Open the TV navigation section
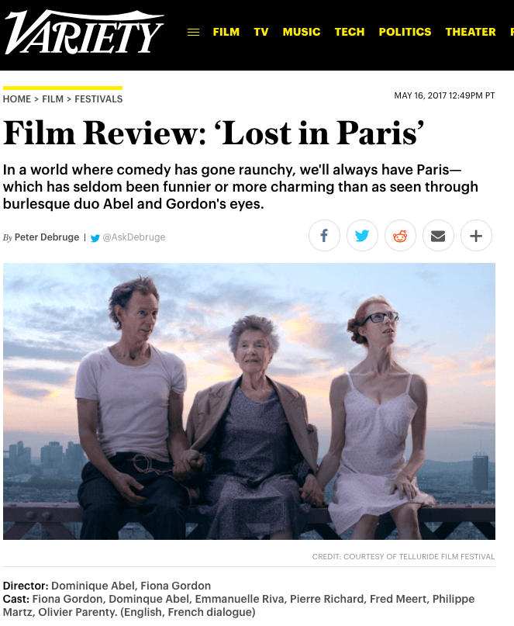This screenshot has height=626, width=514. click(x=261, y=32)
